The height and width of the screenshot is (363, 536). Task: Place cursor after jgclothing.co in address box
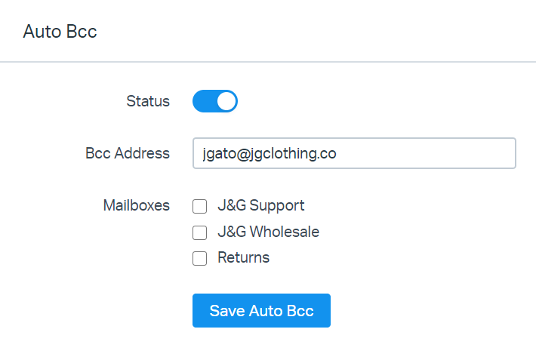click(x=337, y=153)
